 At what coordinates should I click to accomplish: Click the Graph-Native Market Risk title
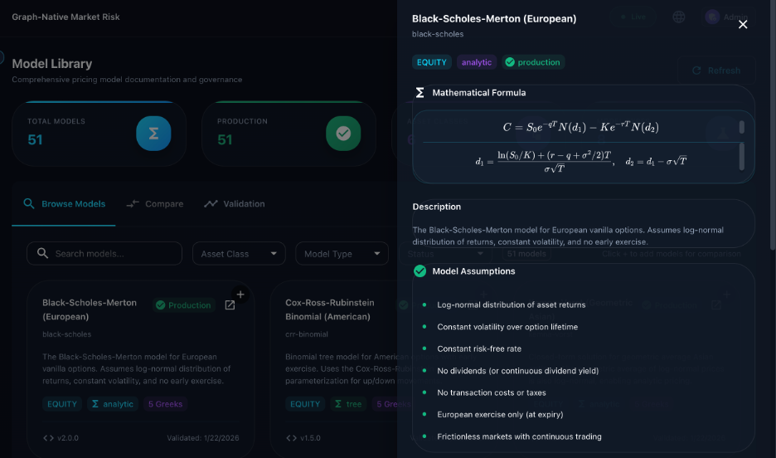click(x=65, y=17)
